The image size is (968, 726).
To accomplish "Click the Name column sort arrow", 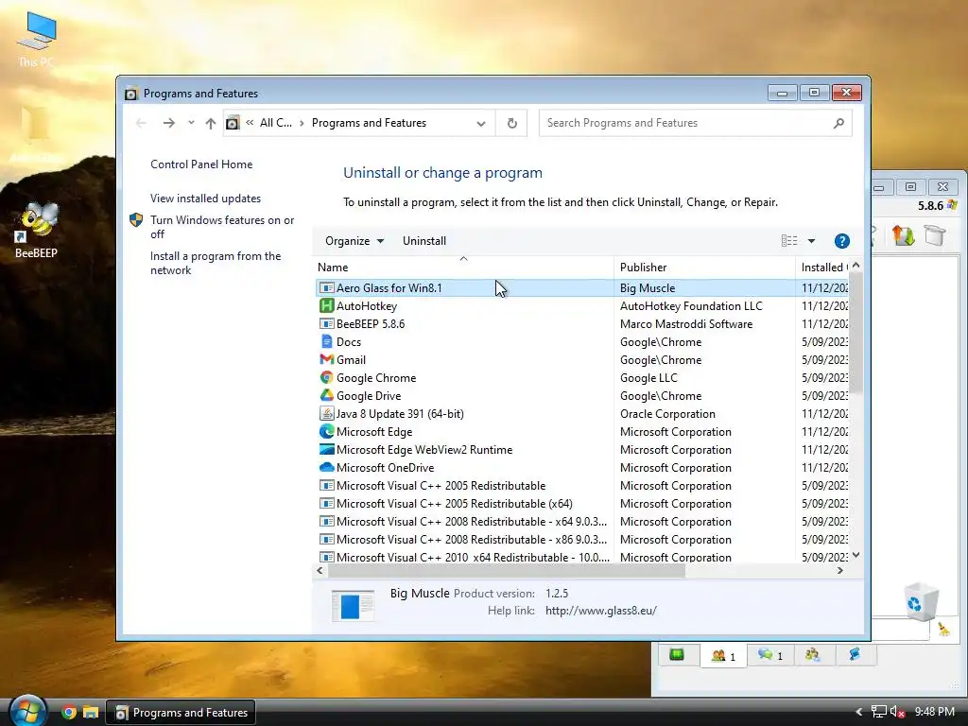I will (463, 259).
